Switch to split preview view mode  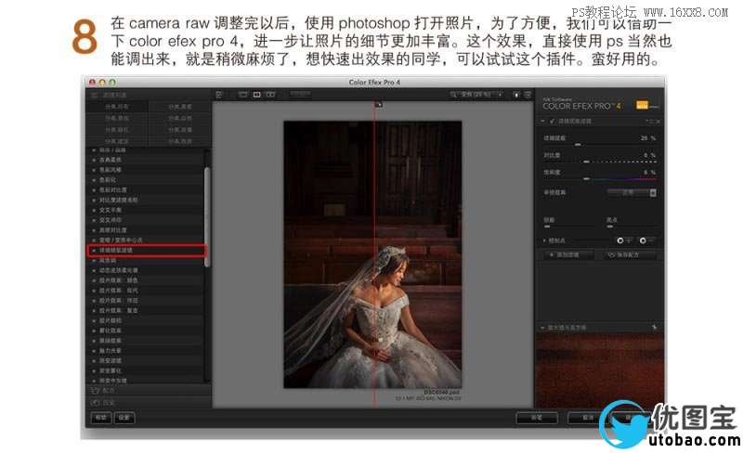[256, 95]
